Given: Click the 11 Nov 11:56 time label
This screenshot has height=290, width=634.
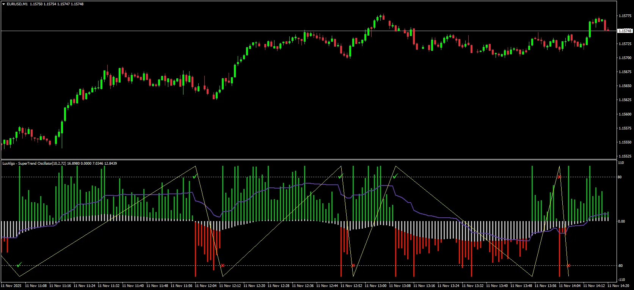Looking at the screenshot, I should coord(181,286).
